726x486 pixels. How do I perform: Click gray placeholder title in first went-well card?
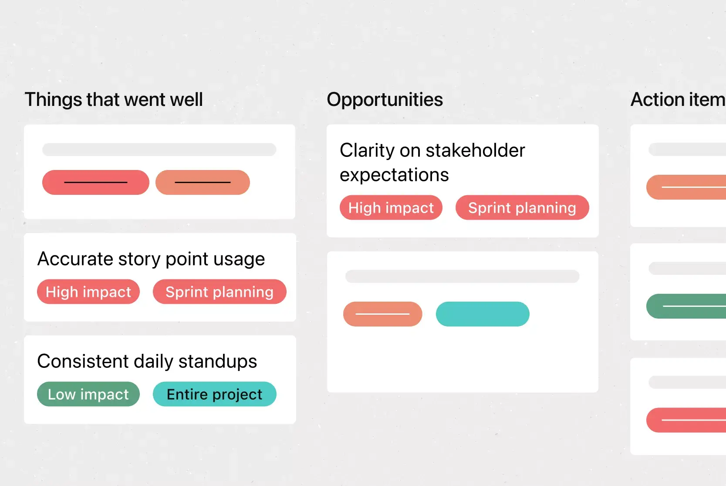159,150
